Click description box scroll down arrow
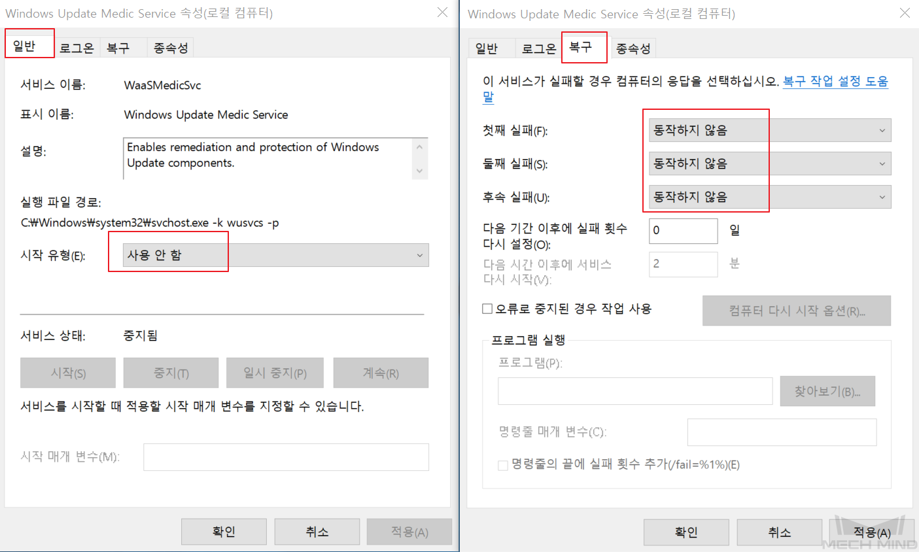 coord(420,171)
